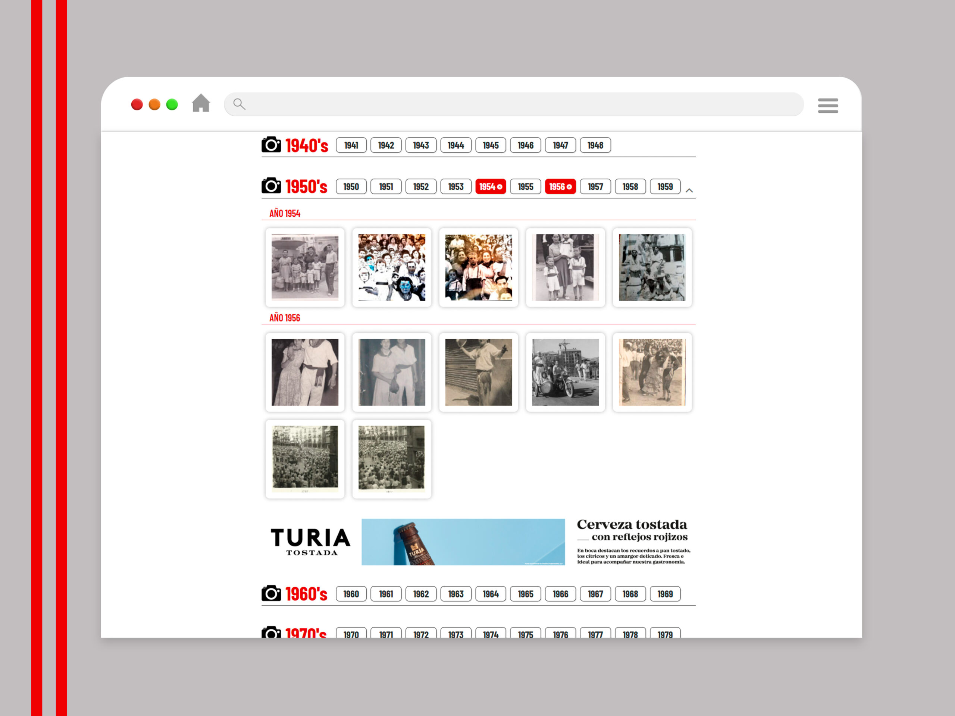955x716 pixels.
Task: Click the Turia Tostada logo
Action: [310, 541]
